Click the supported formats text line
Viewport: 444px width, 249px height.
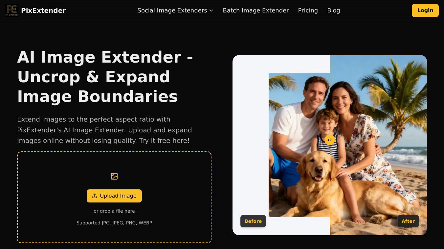click(114, 223)
